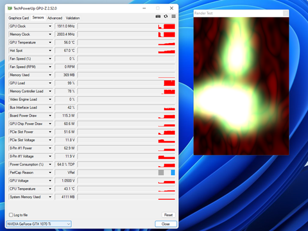The width and height of the screenshot is (308, 231).
Task: Close the GPU-Z window with X
Action: tap(171, 8)
